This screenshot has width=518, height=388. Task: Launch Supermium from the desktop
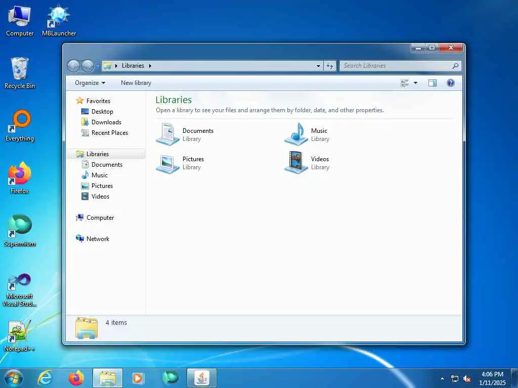(x=20, y=230)
